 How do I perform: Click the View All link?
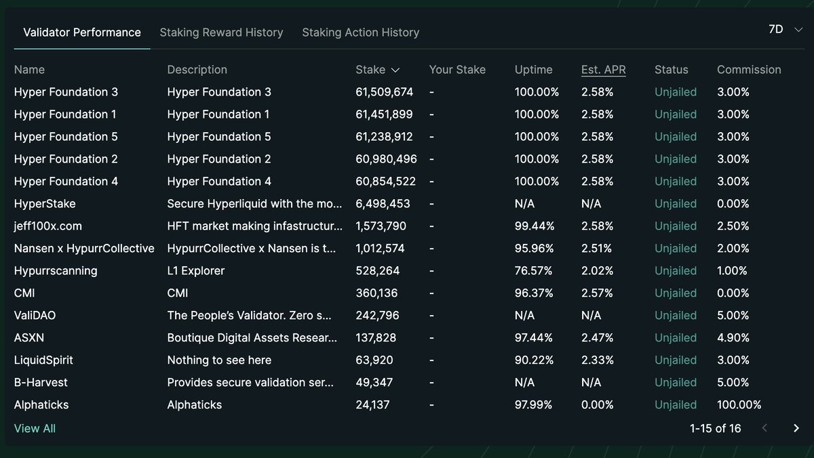coord(35,428)
